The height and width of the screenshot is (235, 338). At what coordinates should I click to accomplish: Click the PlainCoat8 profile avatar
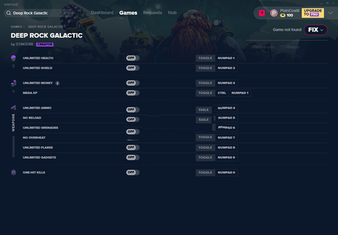(x=274, y=12)
